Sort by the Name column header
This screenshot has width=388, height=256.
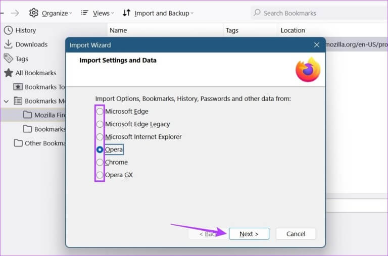tap(165, 30)
